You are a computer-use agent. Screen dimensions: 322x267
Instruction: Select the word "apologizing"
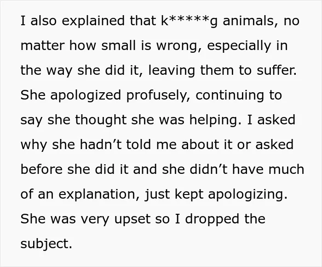click(248, 195)
